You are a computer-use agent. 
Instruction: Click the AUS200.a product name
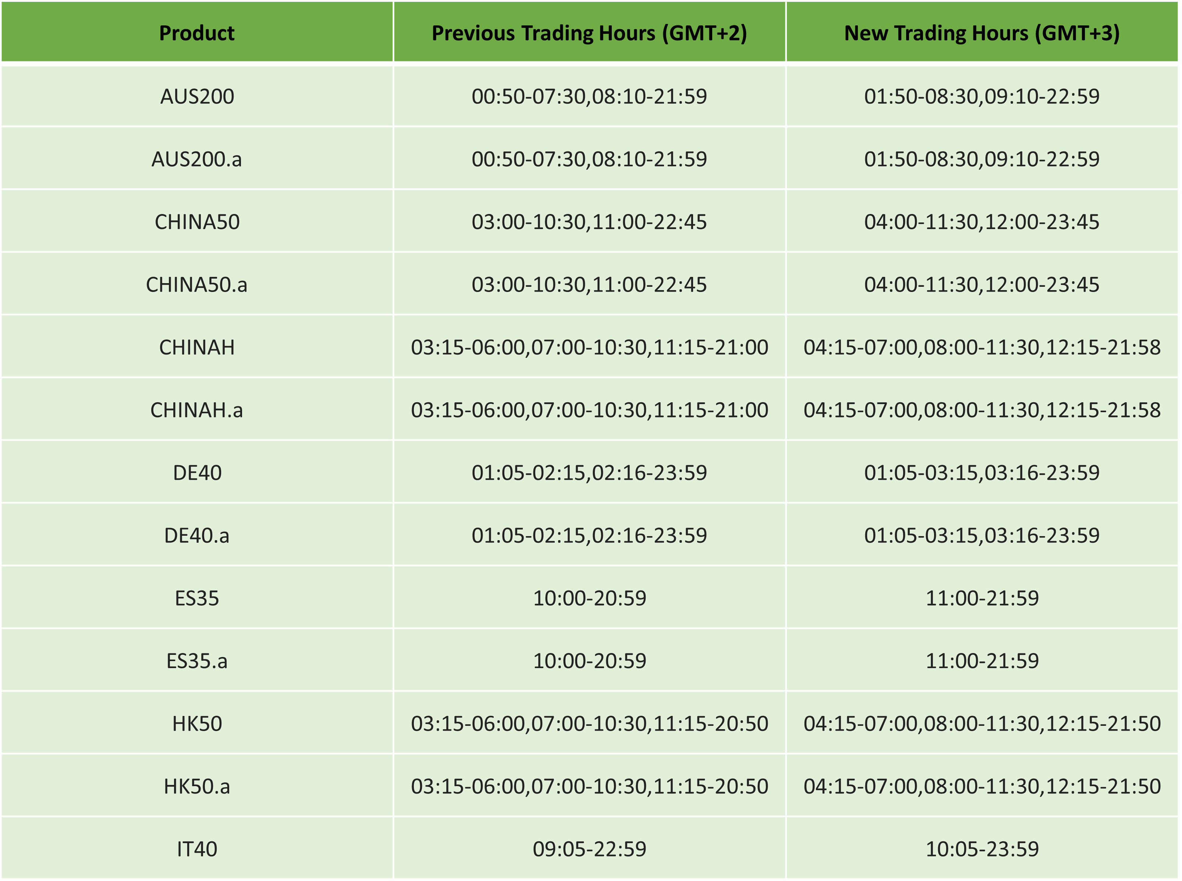[197, 159]
